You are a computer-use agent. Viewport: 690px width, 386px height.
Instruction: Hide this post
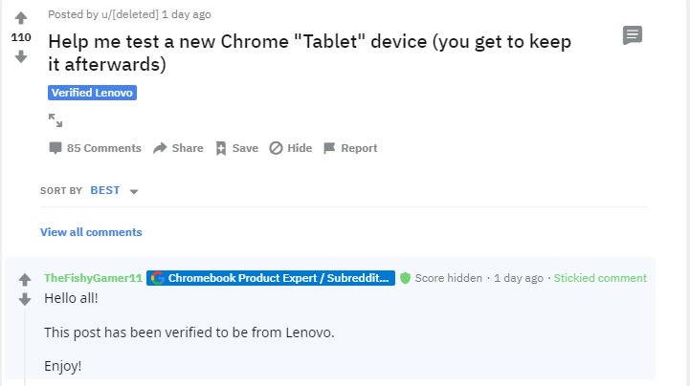[290, 148]
